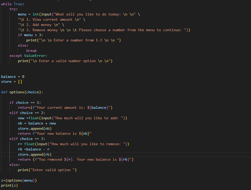The image size is (251, 190).
Task: Click the 'else:' above 'Enter valid option'
Action: (x=15, y=165)
